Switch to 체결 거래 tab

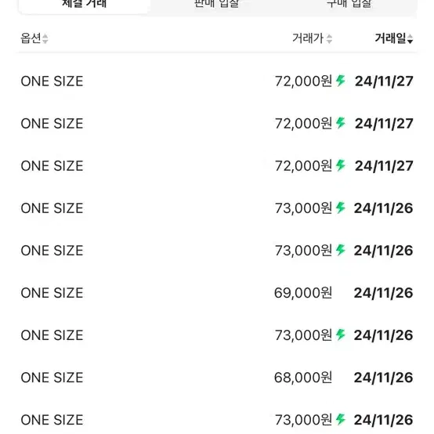pyautogui.click(x=84, y=4)
